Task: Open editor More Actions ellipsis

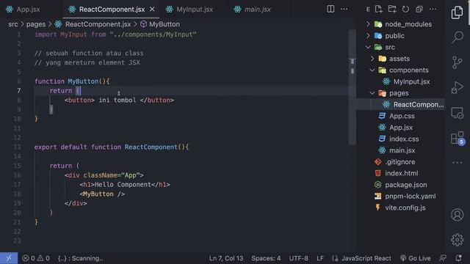Action: [x=344, y=9]
